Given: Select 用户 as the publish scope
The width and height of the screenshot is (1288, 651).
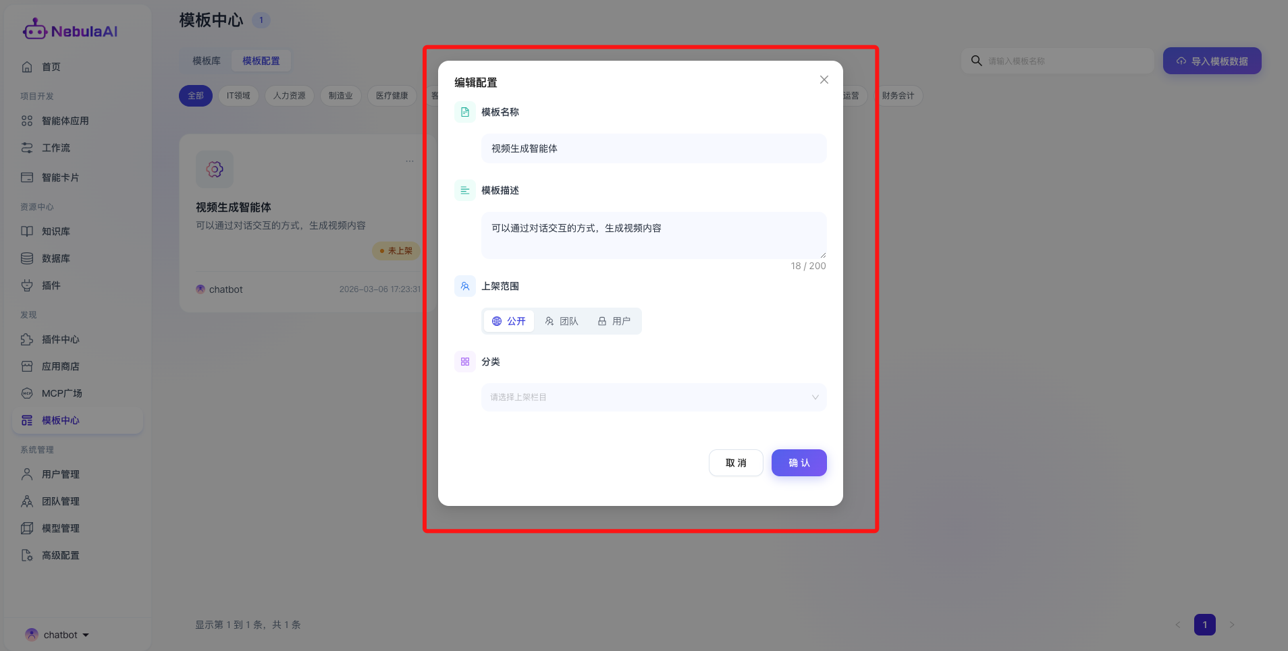Looking at the screenshot, I should coord(614,321).
